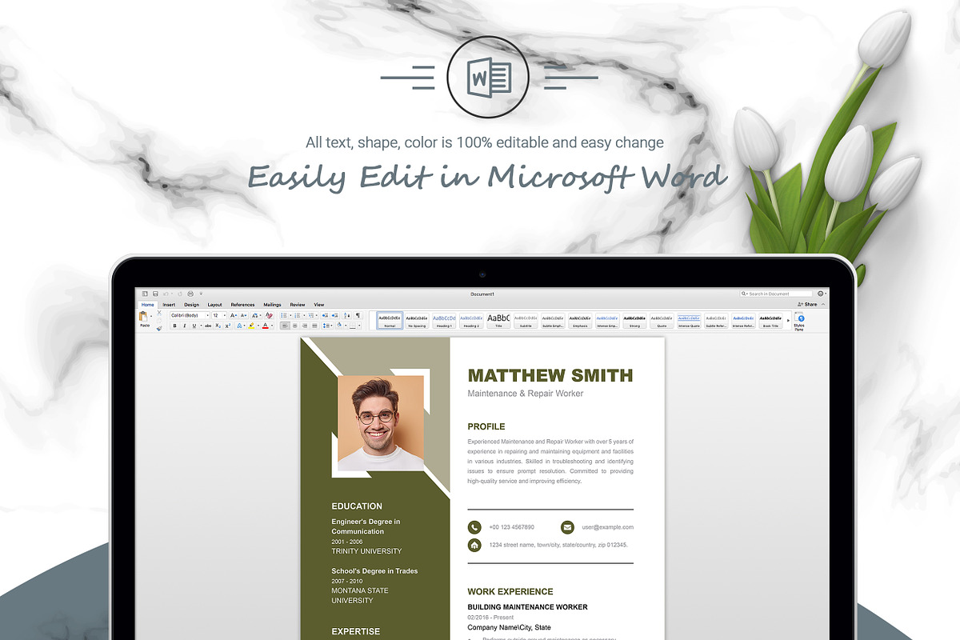Switch to the Review ribbon tab
The width and height of the screenshot is (960, 640).
tap(298, 305)
